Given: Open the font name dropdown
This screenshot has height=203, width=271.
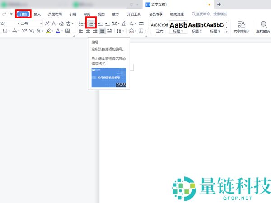Looking at the screenshot, I should 19,23.
